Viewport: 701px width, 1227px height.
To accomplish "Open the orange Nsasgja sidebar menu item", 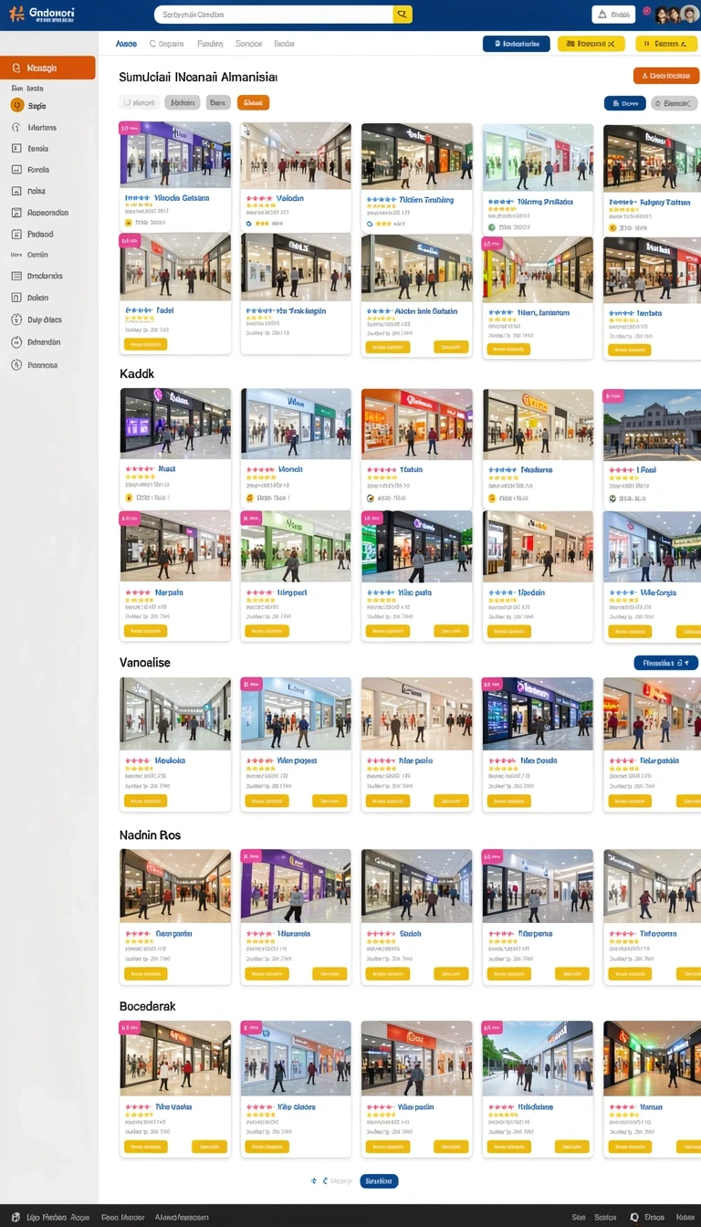I will 47,68.
